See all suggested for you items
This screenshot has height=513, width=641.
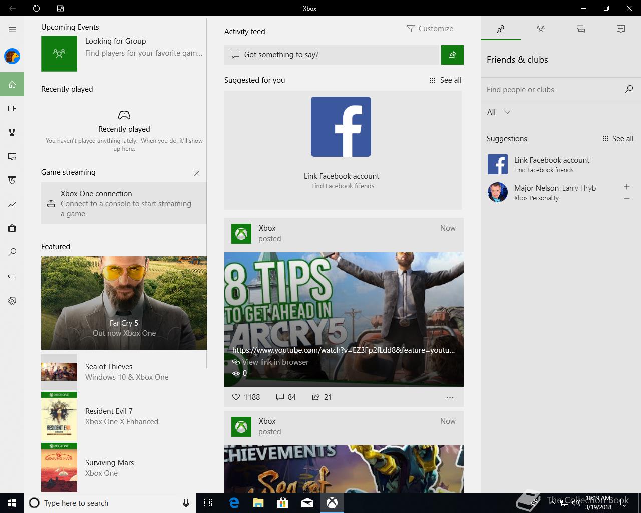tap(445, 80)
